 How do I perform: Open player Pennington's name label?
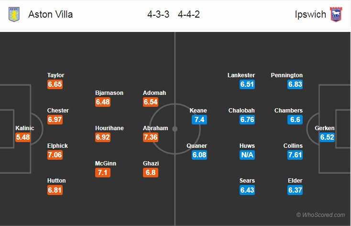point(287,75)
